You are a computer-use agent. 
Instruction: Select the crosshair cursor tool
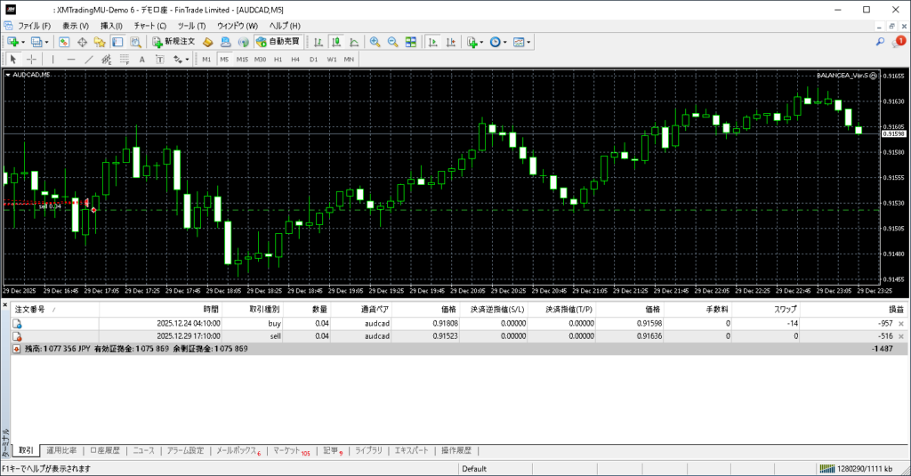click(x=31, y=60)
